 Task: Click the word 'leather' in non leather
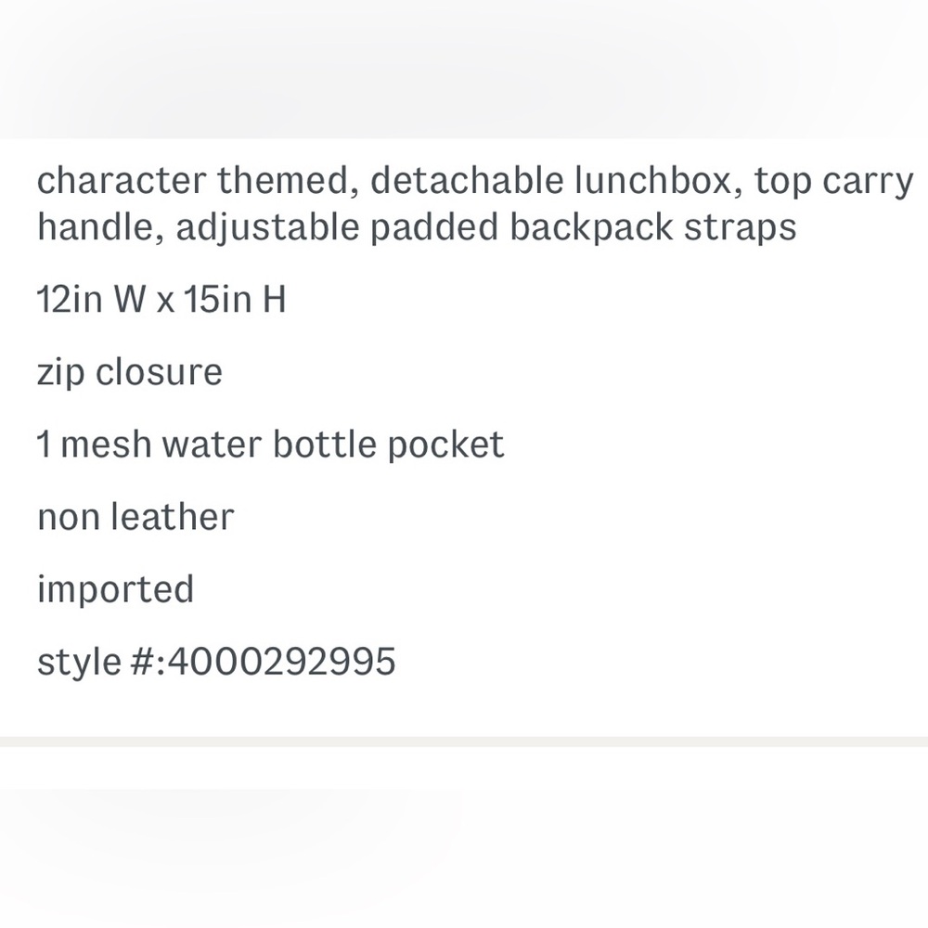tap(173, 517)
